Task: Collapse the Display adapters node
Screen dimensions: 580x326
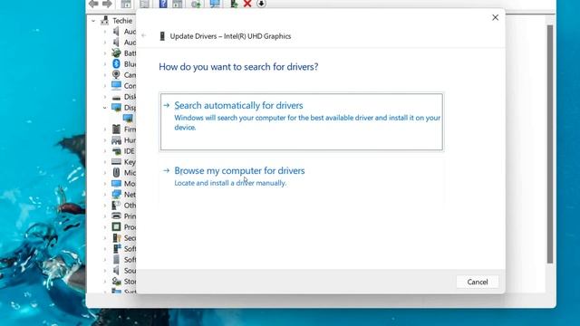Action: click(x=105, y=108)
